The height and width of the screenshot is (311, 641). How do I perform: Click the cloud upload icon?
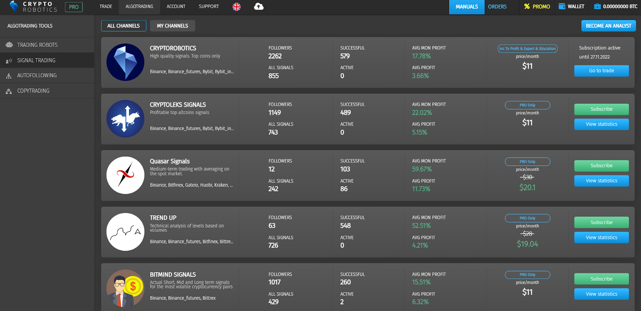259,6
